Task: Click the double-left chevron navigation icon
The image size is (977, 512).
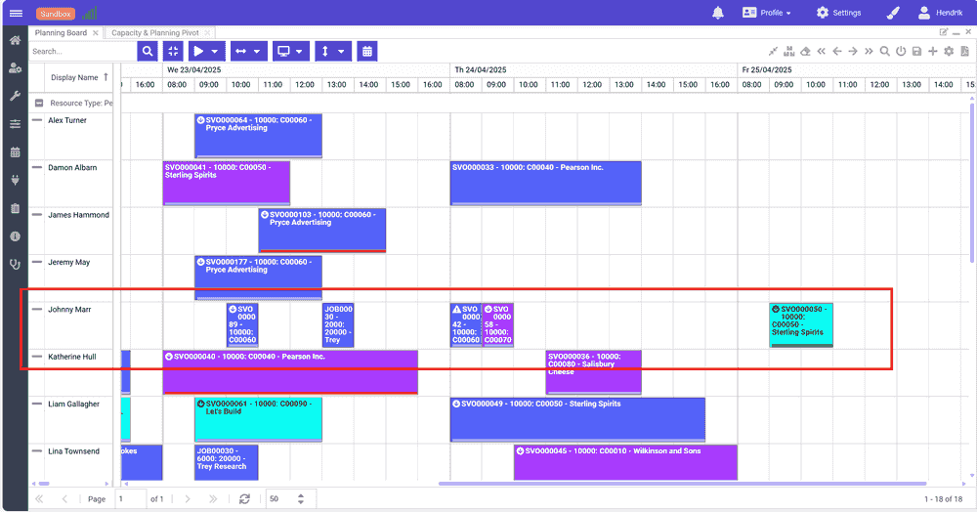Action: click(x=822, y=51)
